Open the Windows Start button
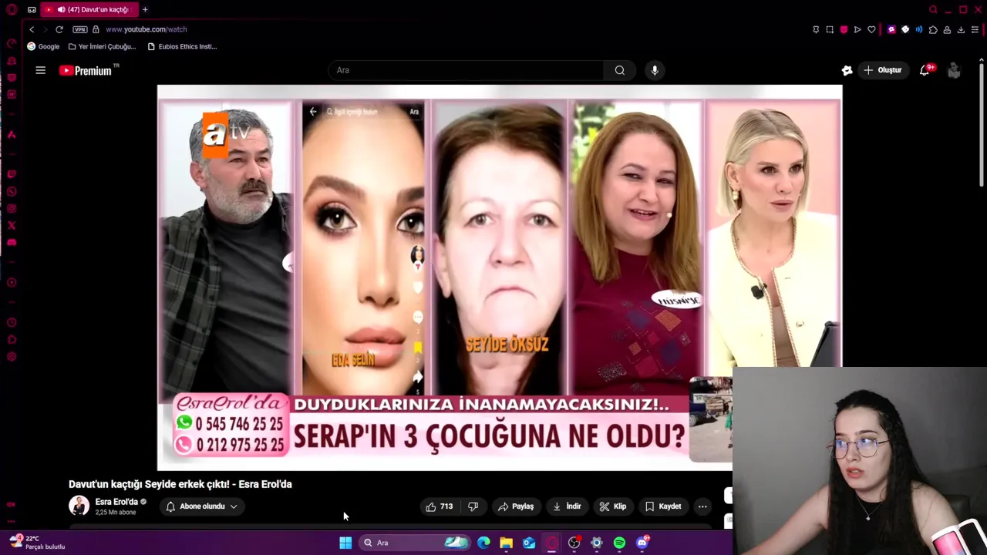 [345, 543]
